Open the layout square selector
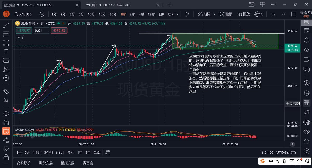 click(x=294, y=14)
